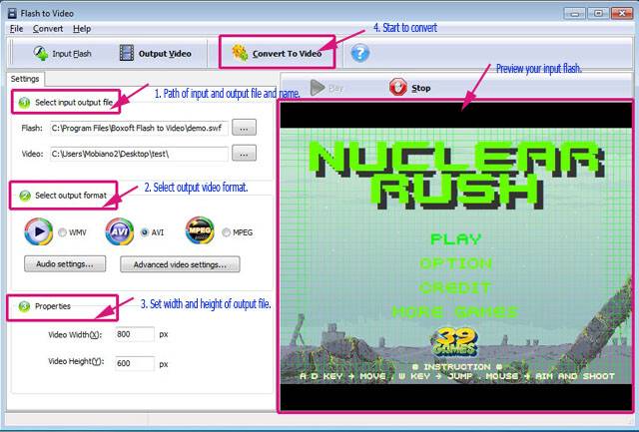The height and width of the screenshot is (432, 639).
Task: Click CREDIT in the game preview
Action: pos(455,288)
